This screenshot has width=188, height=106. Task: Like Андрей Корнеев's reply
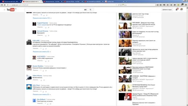[x=46, y=27]
